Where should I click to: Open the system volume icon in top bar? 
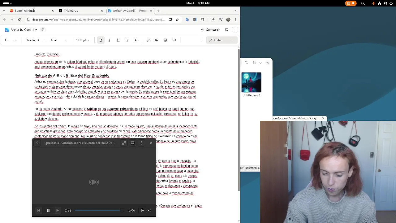[x=385, y=3]
